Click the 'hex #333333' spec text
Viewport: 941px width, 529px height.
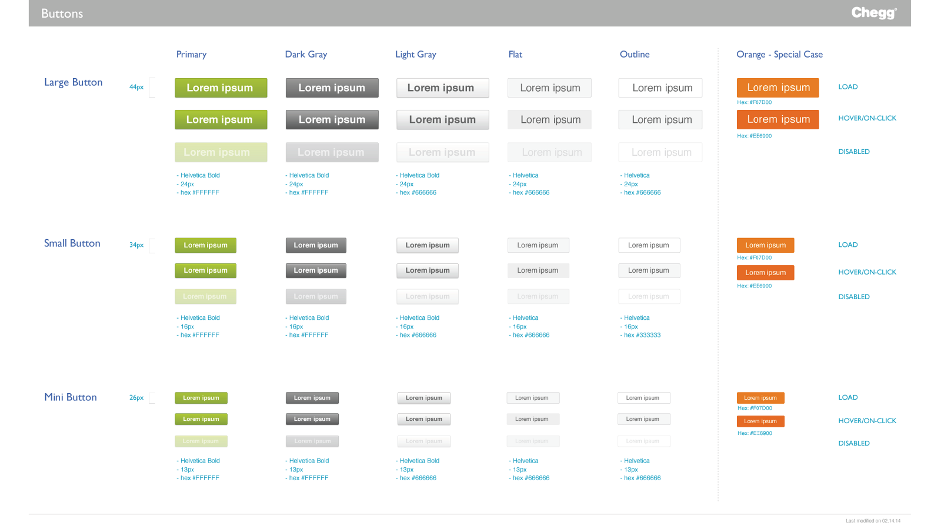coord(642,335)
